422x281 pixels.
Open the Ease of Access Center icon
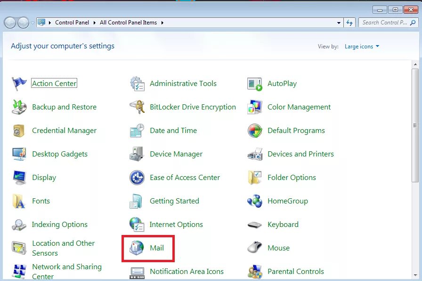[x=137, y=178]
